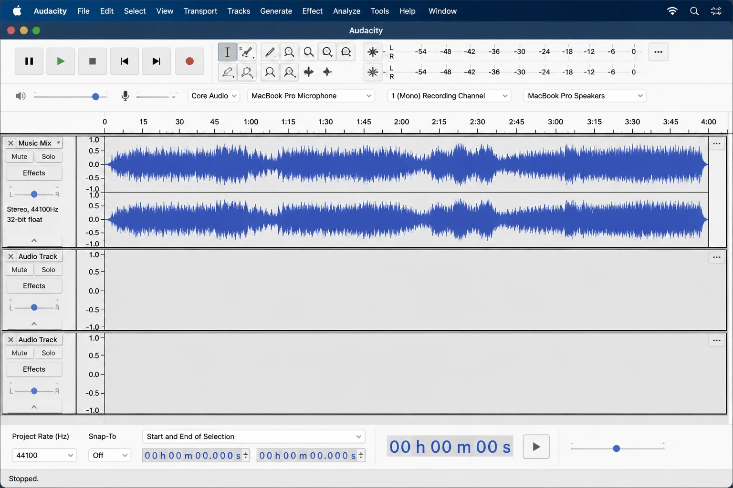Click the play-at-speed button

coord(536,447)
